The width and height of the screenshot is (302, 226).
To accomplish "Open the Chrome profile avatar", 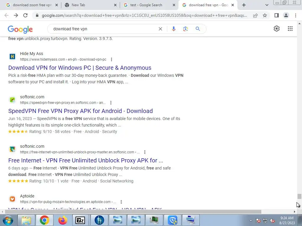I will [286, 15].
